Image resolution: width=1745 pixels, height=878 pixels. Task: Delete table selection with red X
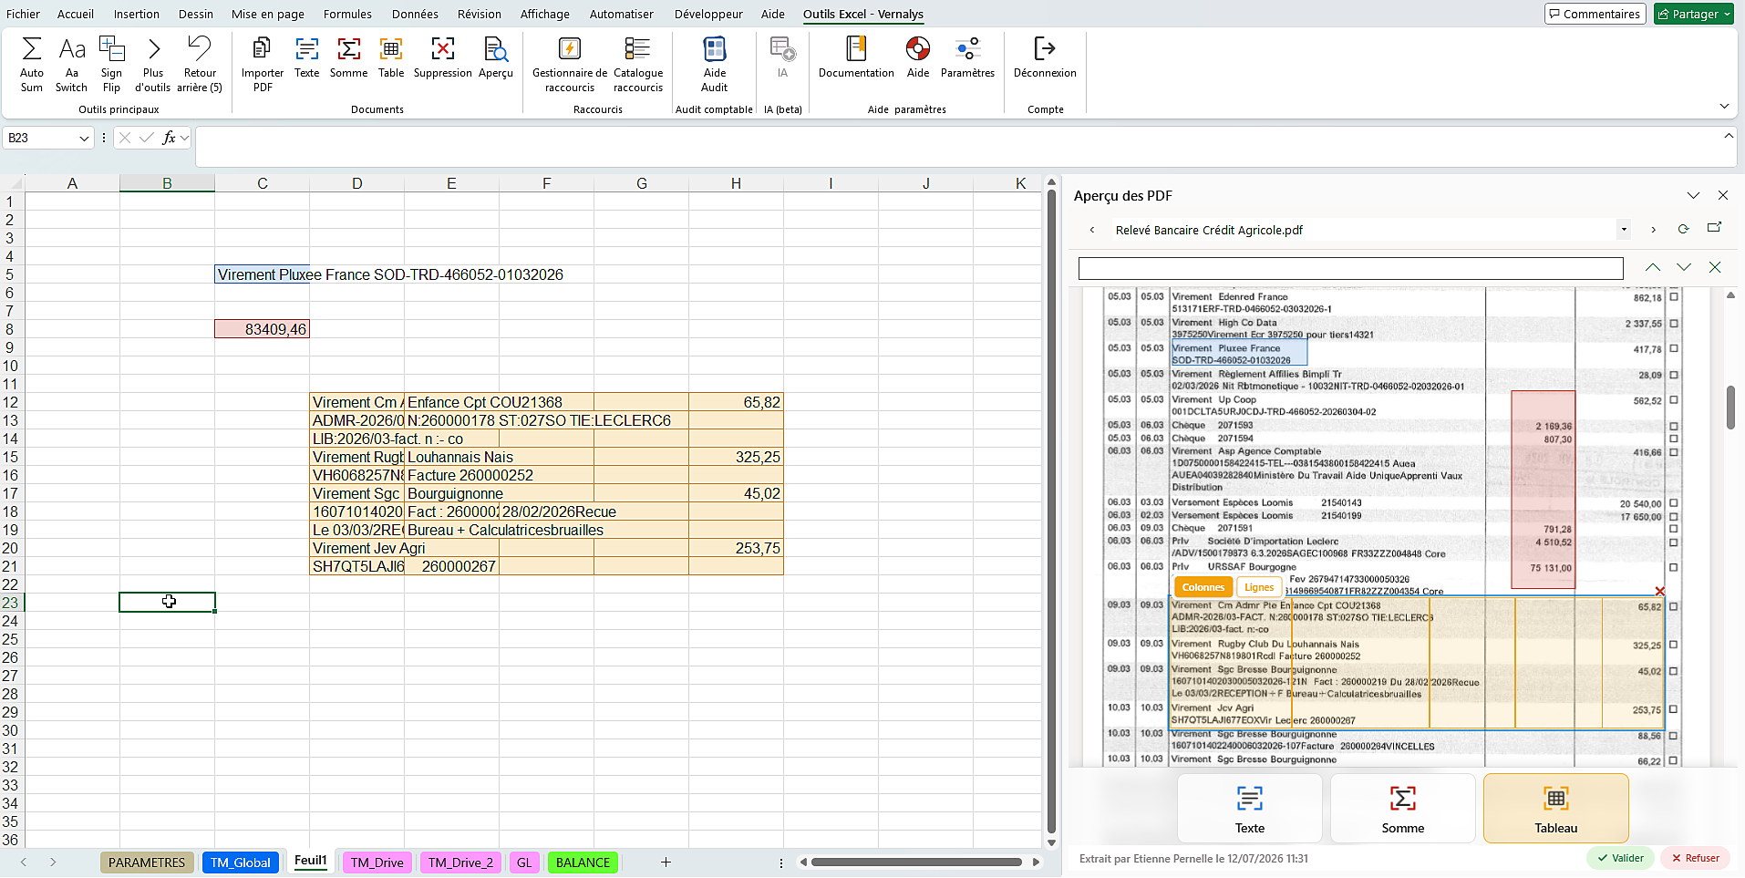click(x=1660, y=591)
